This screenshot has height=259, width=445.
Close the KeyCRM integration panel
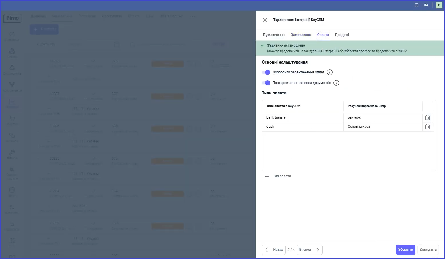click(265, 20)
